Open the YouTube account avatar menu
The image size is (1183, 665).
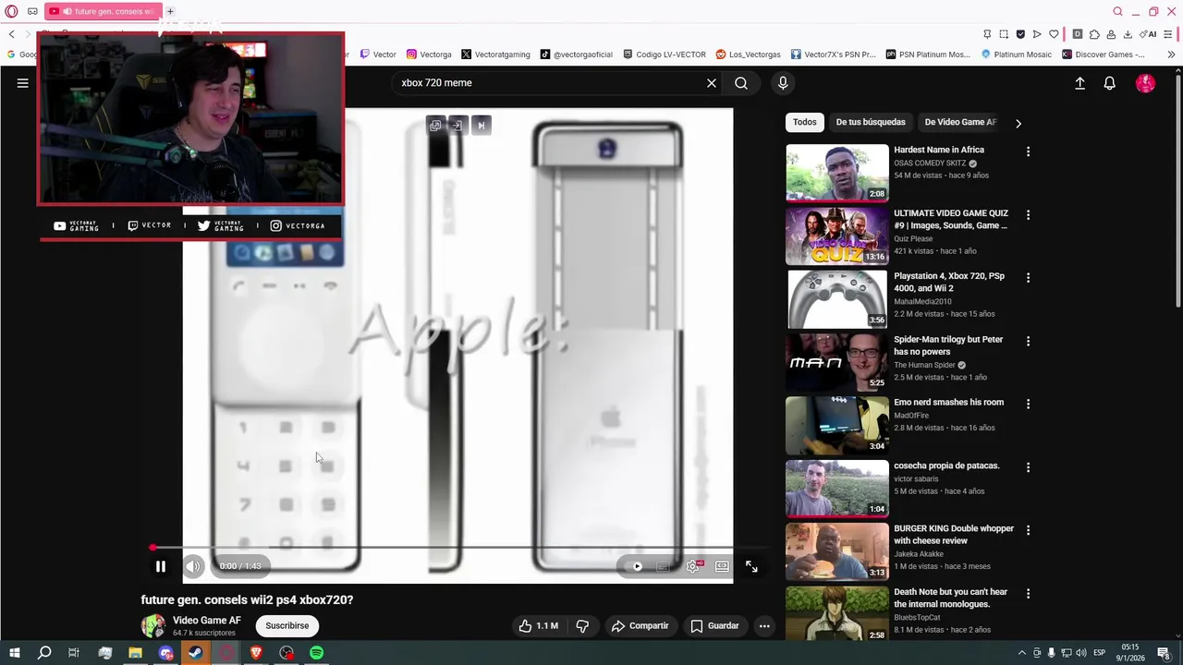[1145, 83]
